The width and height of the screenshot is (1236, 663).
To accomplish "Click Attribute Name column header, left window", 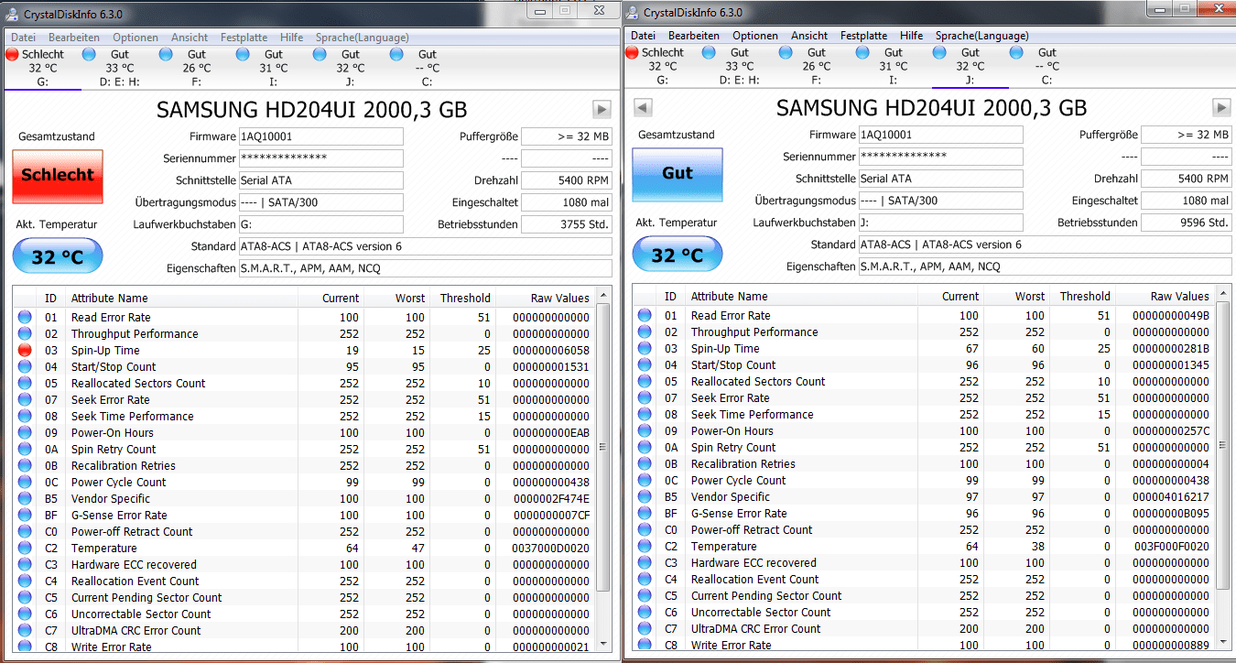I will [x=181, y=298].
